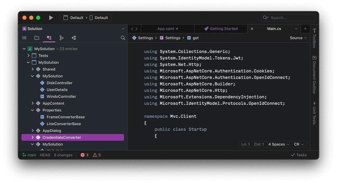Open the Document Outline side panel

(314, 75)
